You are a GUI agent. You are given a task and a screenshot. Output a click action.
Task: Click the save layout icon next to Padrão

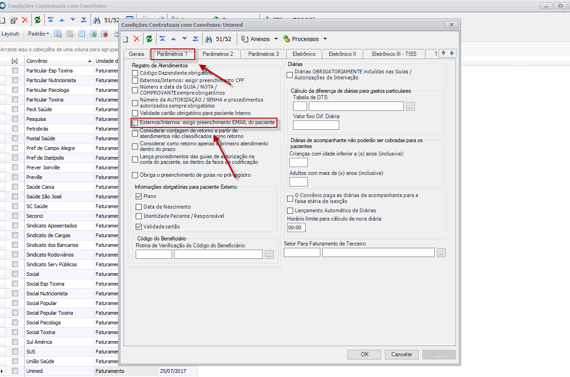pos(58,34)
